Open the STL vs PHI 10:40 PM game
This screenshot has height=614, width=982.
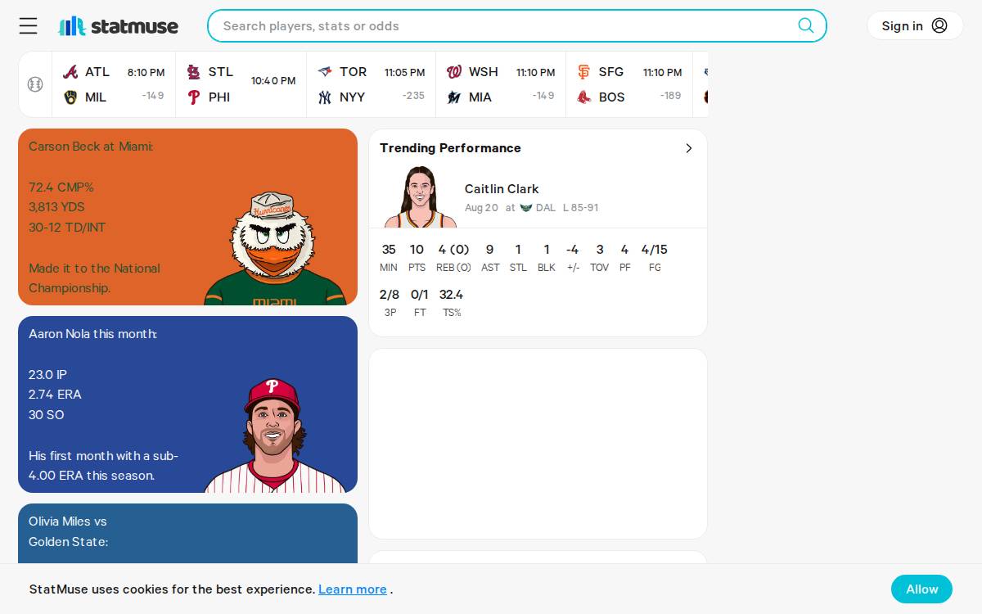click(241, 84)
